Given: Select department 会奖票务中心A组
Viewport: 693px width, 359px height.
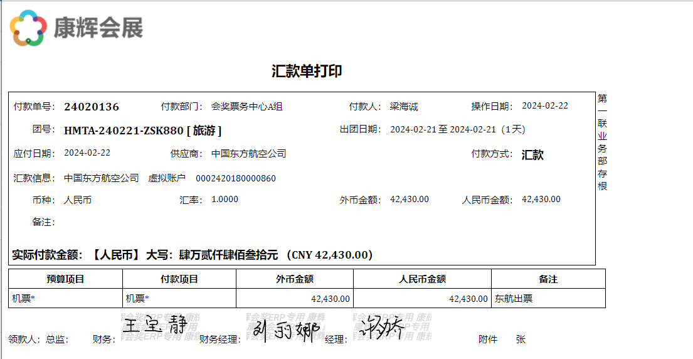Looking at the screenshot, I should (x=247, y=107).
